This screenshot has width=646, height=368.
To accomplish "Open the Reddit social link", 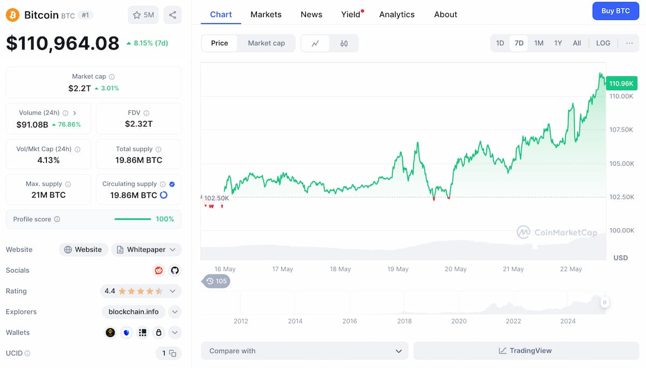I will point(159,271).
